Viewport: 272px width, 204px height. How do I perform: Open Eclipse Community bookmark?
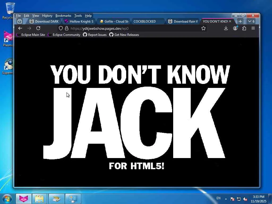click(64, 35)
